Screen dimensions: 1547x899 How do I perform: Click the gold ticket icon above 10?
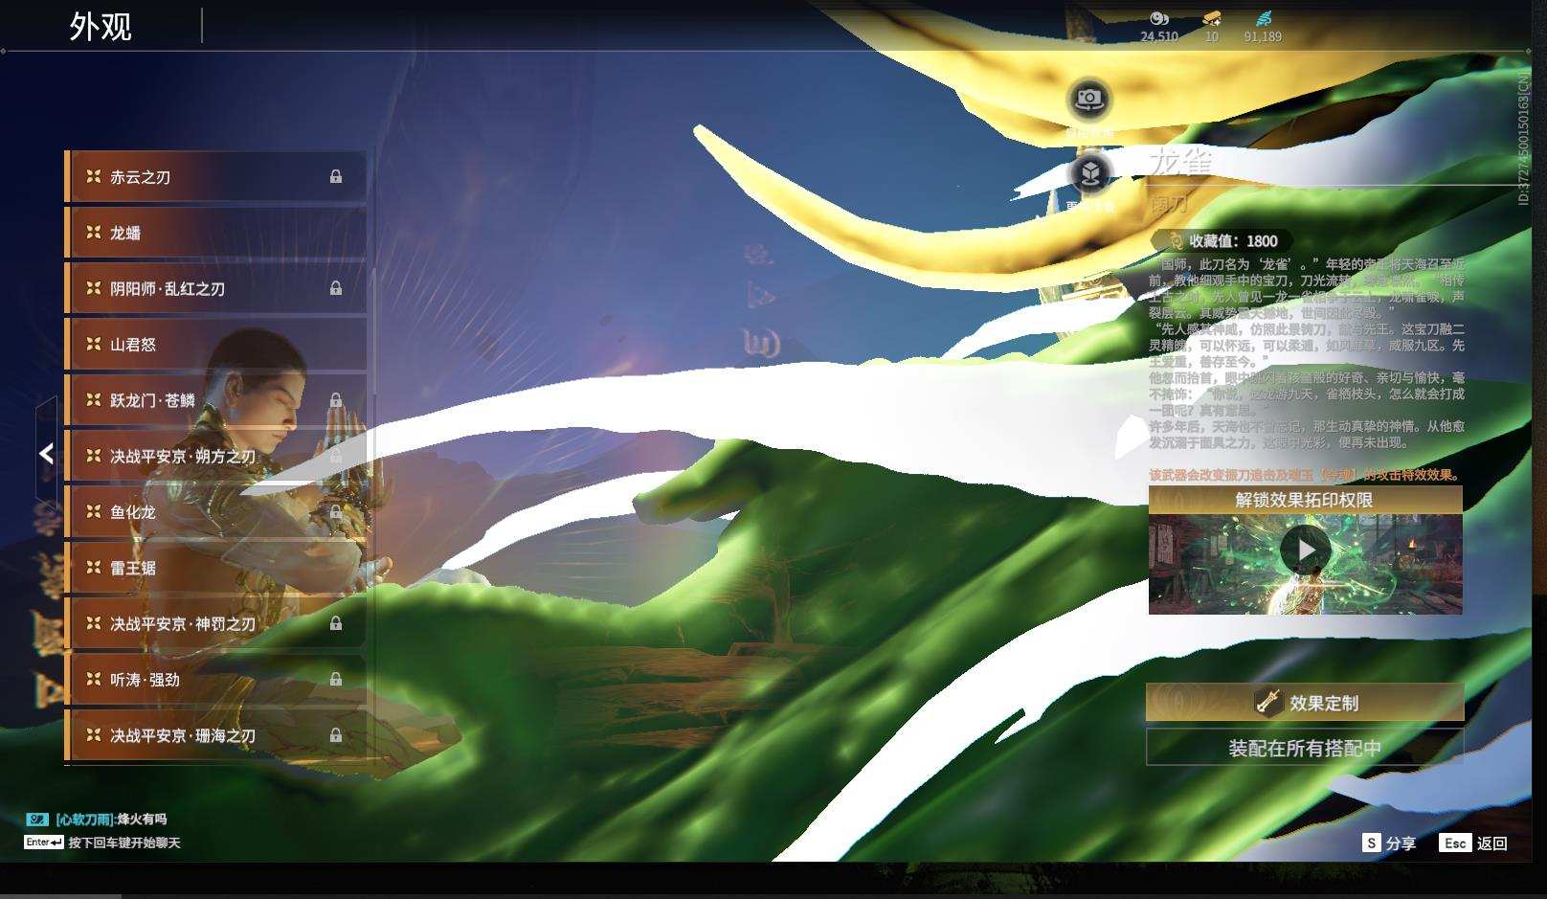pos(1212,18)
